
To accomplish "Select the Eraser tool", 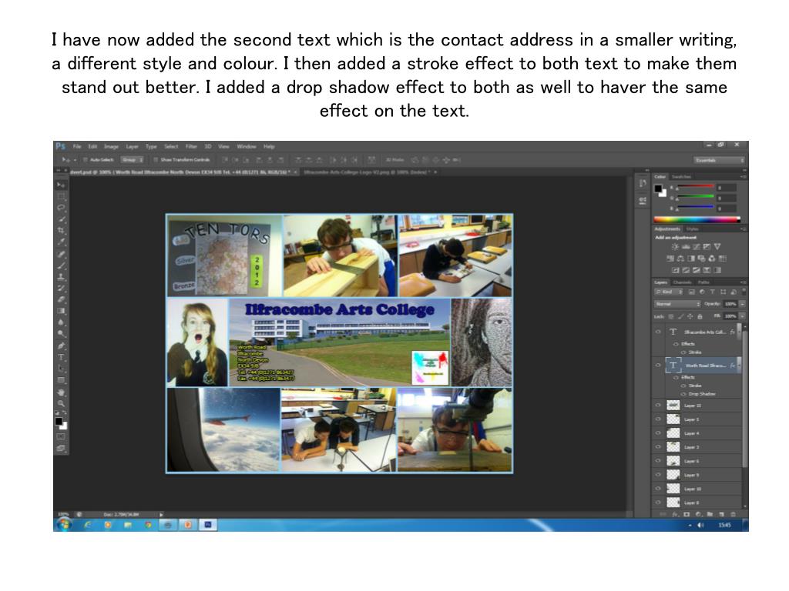I will click(61, 299).
